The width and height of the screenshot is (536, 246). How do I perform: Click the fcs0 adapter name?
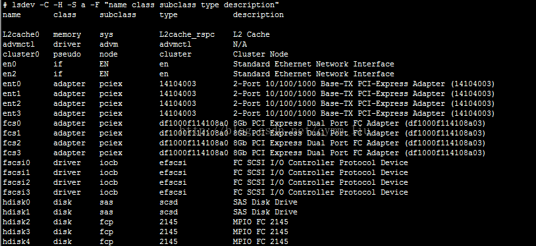[x=12, y=124]
